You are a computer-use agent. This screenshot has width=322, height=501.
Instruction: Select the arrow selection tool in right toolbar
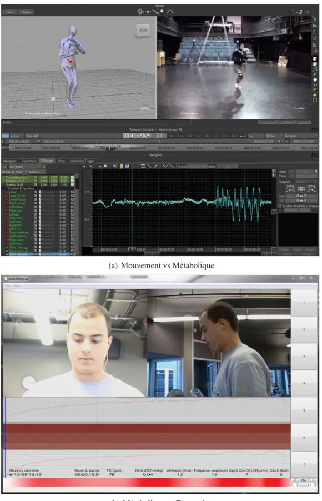pos(315,19)
